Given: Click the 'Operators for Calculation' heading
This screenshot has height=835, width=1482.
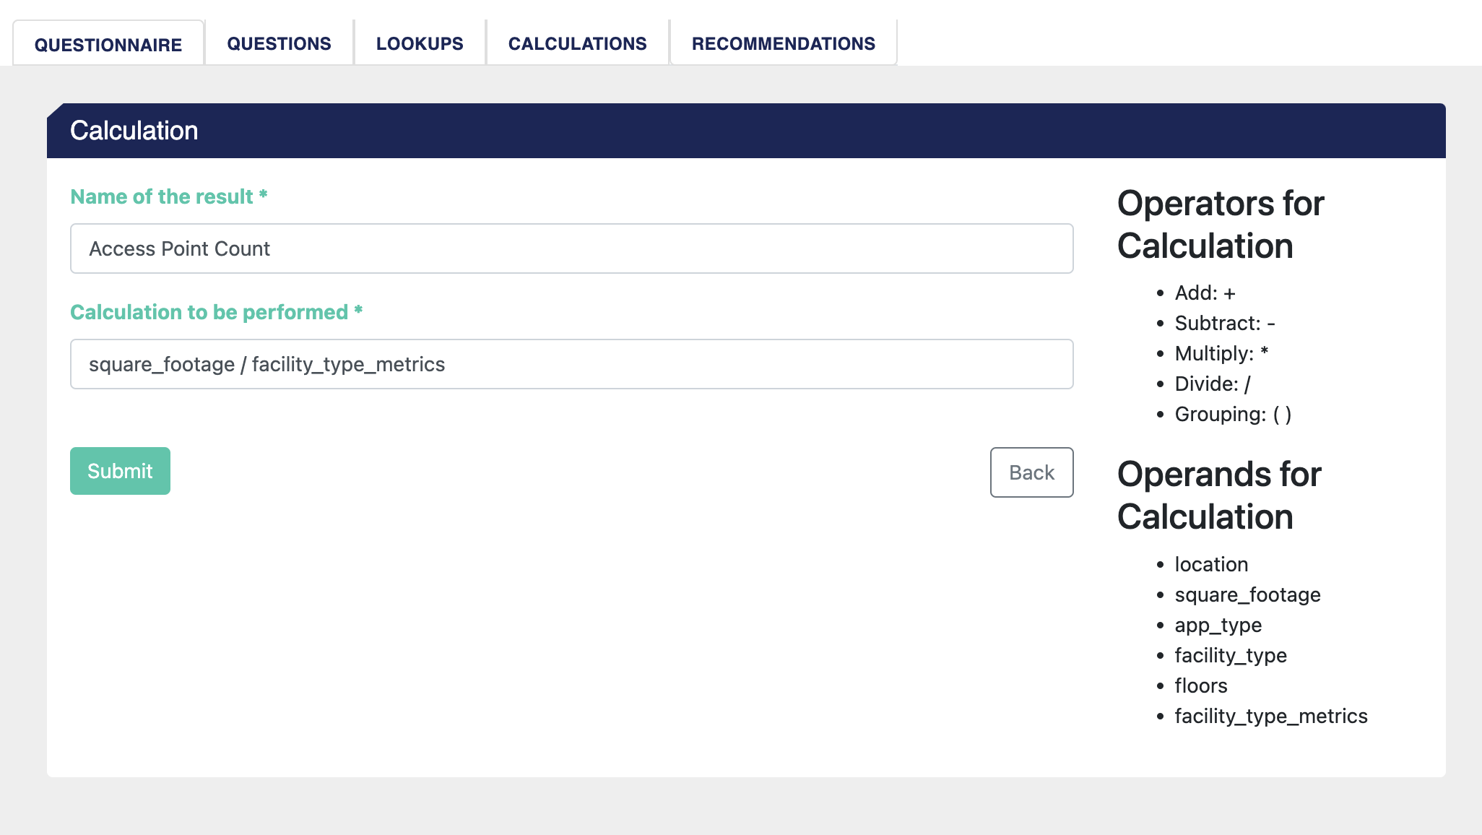Looking at the screenshot, I should coord(1221,225).
